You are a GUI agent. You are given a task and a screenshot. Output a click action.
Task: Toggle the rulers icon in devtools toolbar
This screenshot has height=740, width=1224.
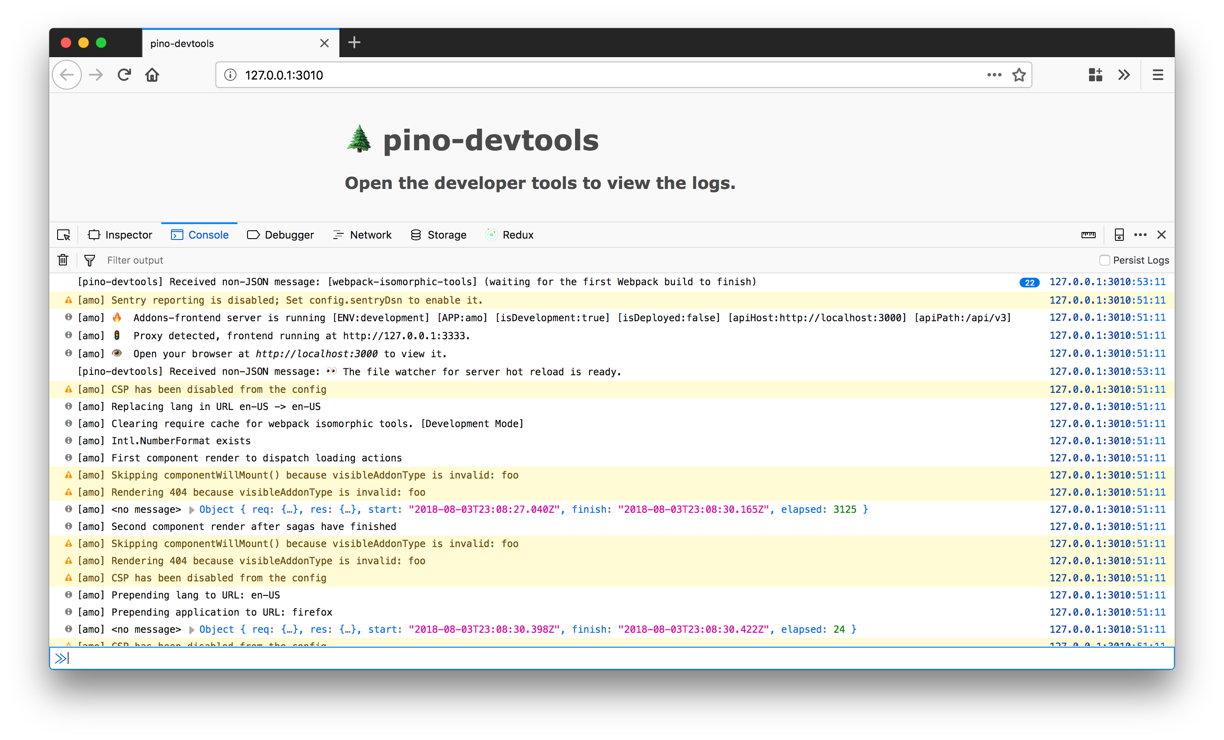pyautogui.click(x=1088, y=235)
